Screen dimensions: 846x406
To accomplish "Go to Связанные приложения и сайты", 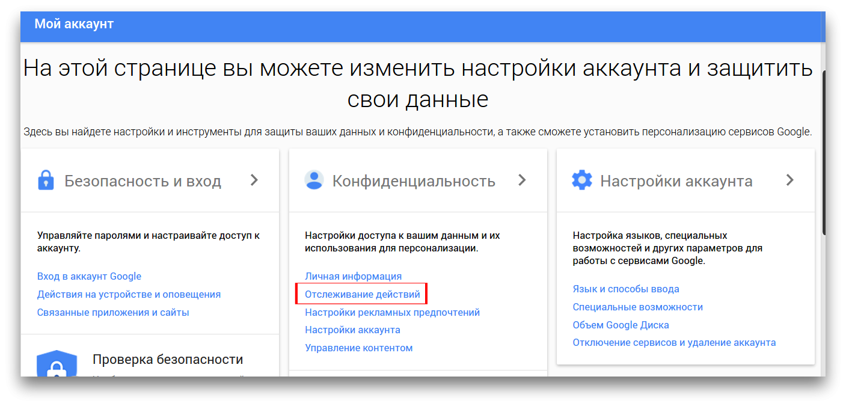I will tap(113, 313).
